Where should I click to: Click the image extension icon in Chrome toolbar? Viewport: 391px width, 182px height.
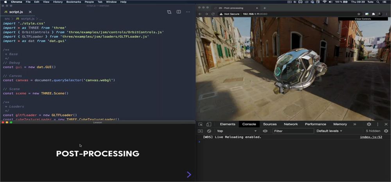(367, 14)
